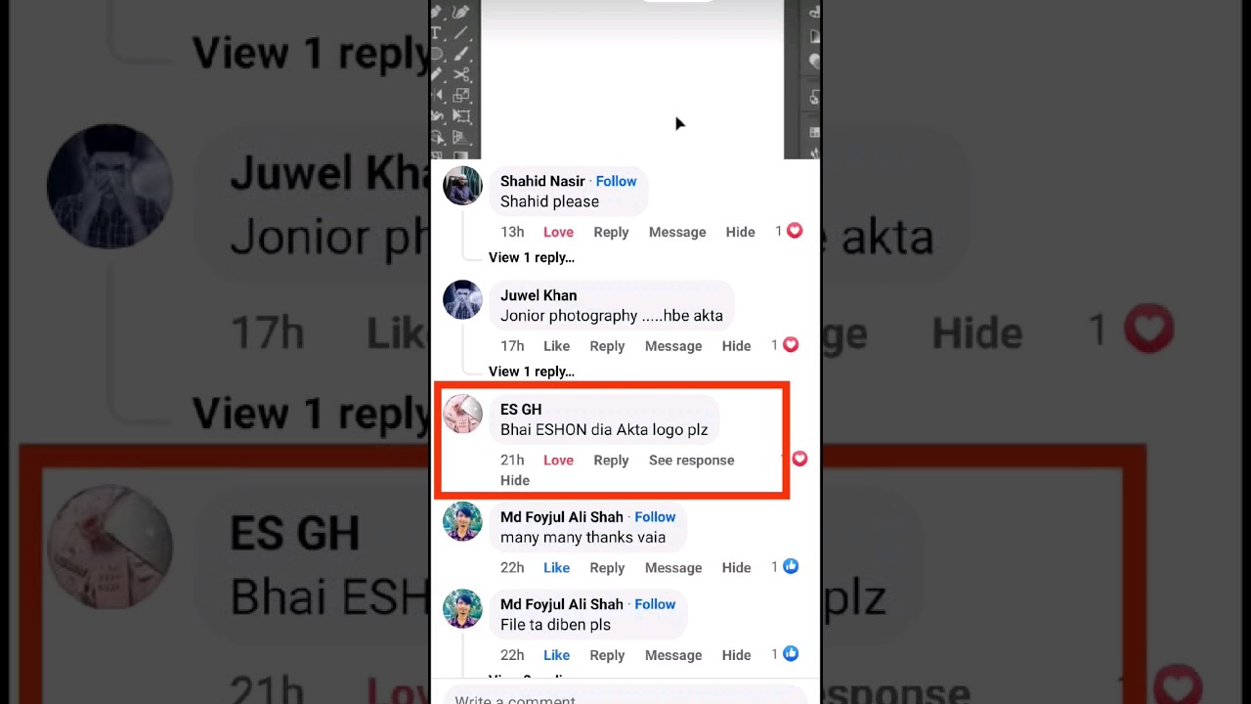
Task: Select the Scissors tool
Action: pos(461,74)
